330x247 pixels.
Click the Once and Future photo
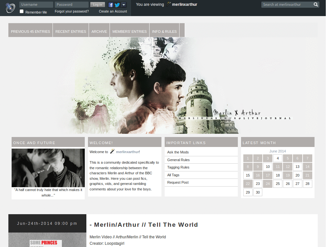pyautogui.click(x=48, y=168)
